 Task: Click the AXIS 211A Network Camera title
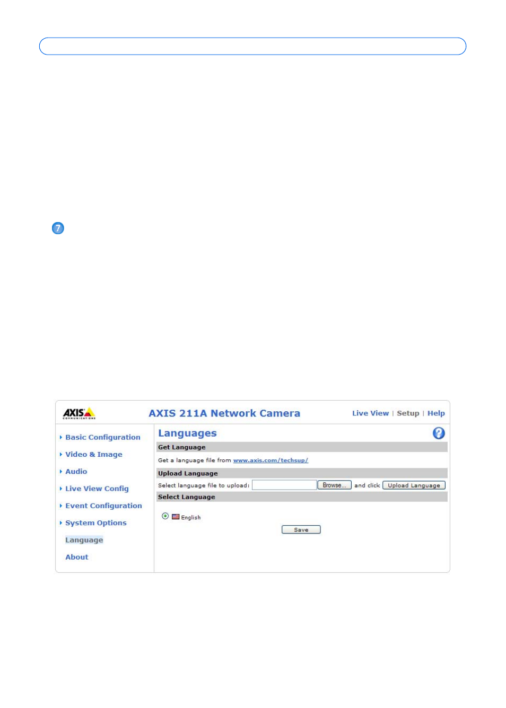224,413
